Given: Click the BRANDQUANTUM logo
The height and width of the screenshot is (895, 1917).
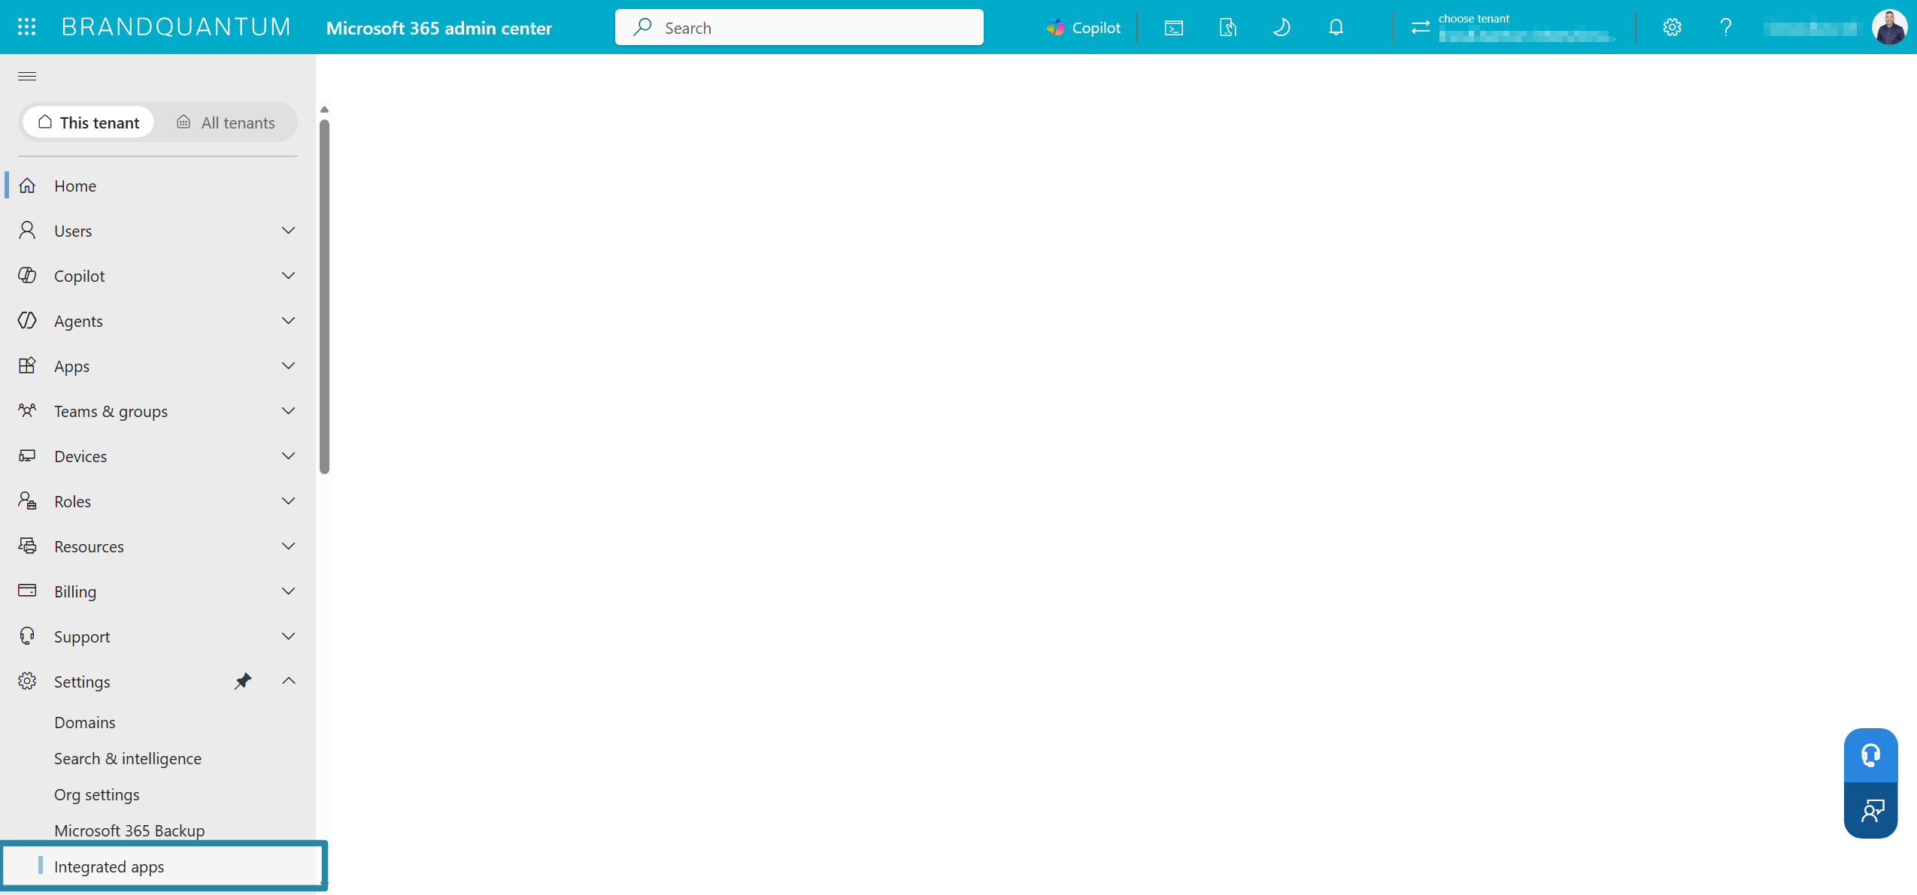Looking at the screenshot, I should click(x=176, y=27).
